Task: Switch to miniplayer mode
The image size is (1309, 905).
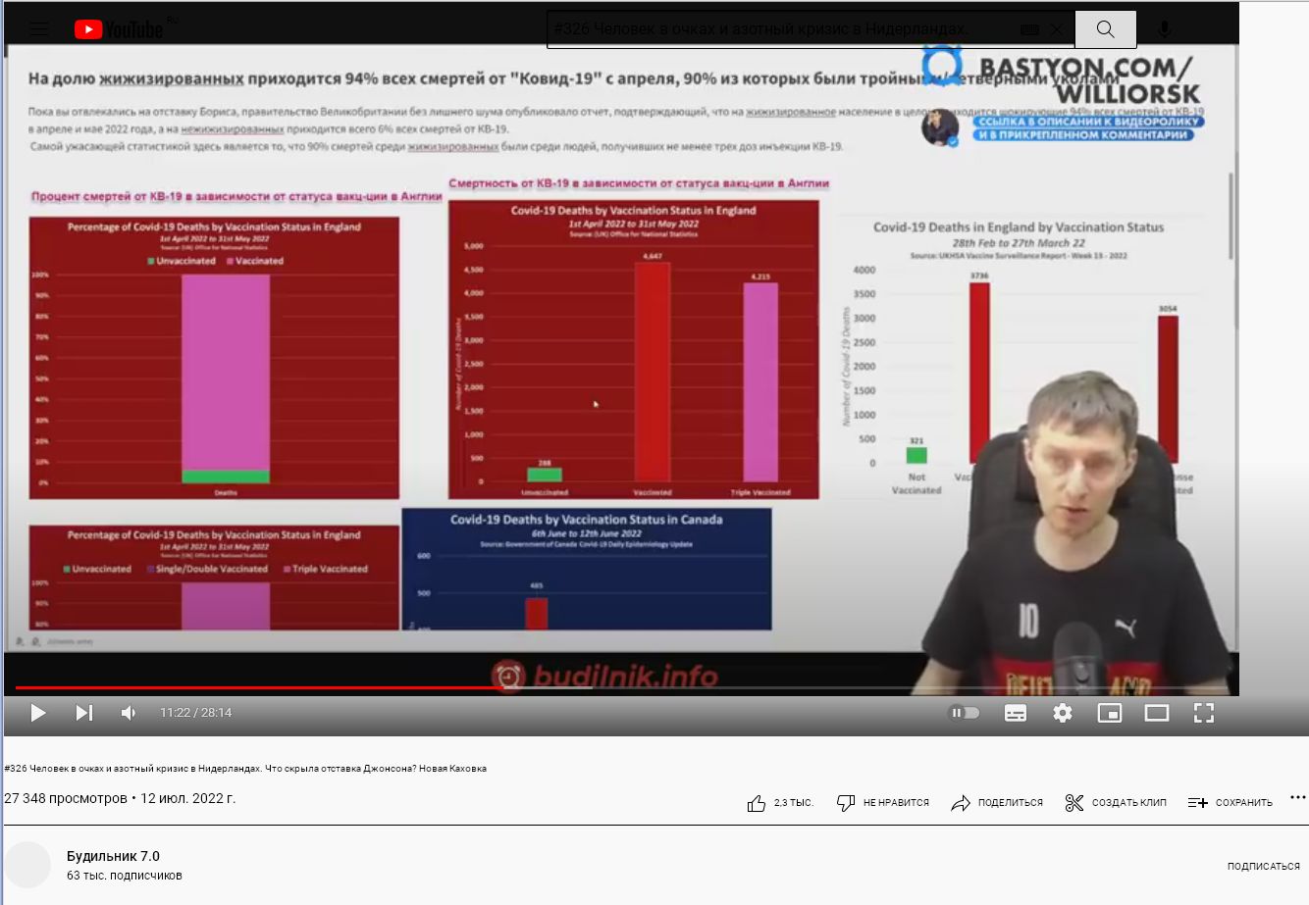Action: coord(1110,713)
